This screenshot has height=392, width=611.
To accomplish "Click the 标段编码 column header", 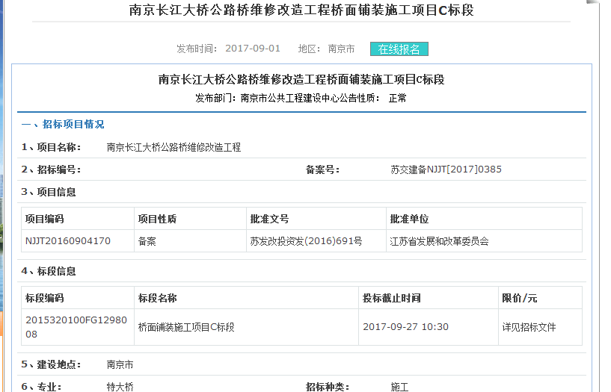I will [x=45, y=298].
